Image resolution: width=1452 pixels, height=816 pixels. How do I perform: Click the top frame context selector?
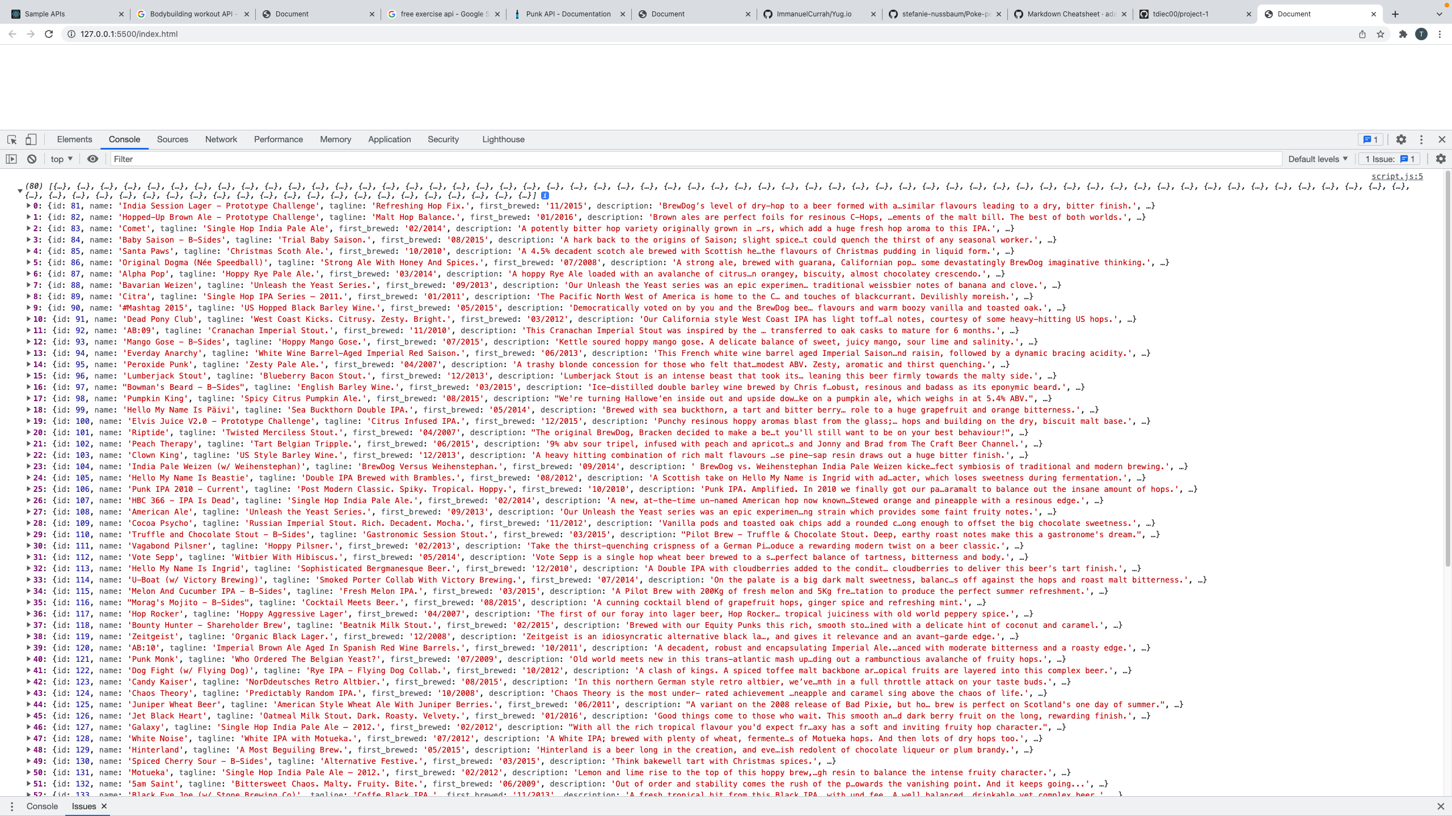(x=61, y=159)
